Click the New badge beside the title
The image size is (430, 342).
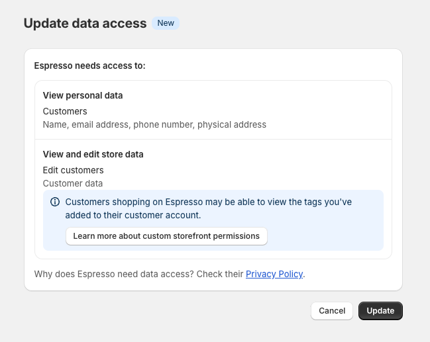[166, 23]
